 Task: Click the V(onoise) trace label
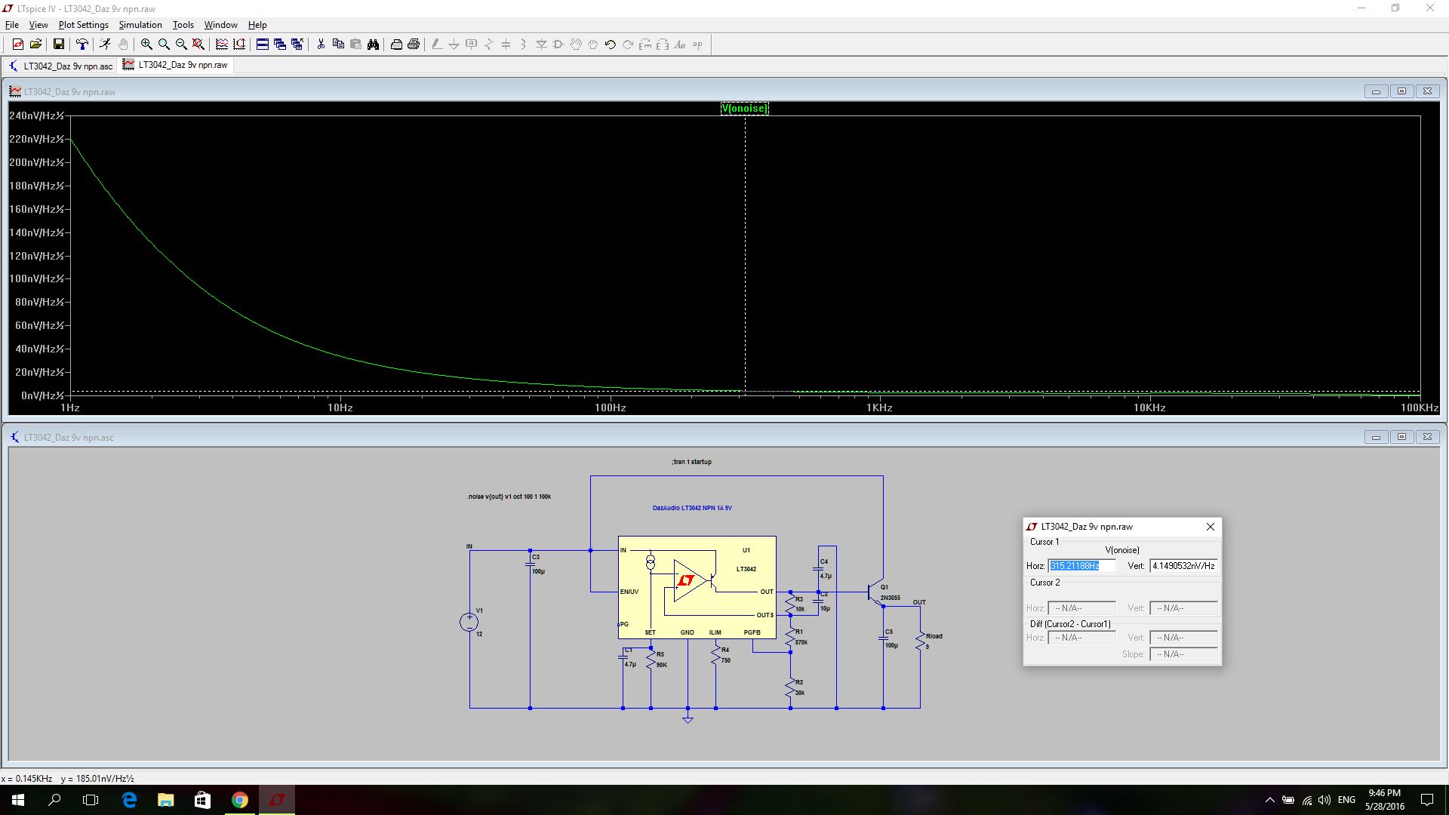pos(744,108)
